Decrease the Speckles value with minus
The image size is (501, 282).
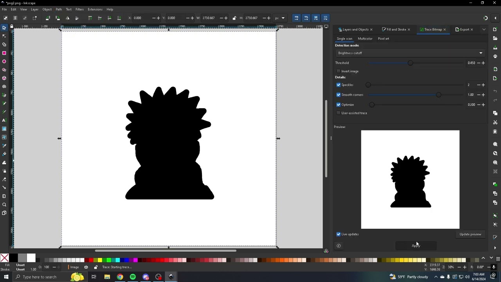pos(478,85)
